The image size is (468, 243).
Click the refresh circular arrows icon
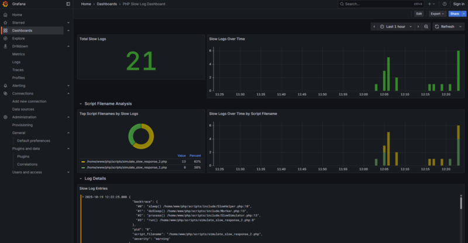[x=437, y=26]
